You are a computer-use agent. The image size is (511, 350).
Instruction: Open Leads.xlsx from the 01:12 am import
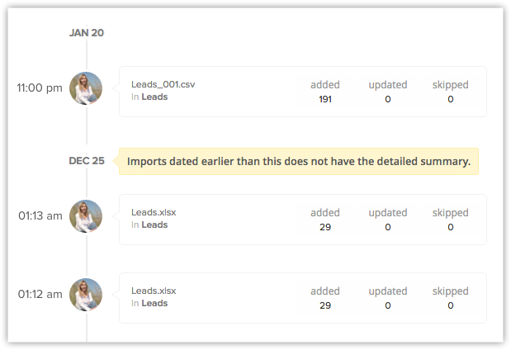point(154,291)
